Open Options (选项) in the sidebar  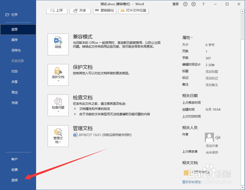[x=18, y=180]
